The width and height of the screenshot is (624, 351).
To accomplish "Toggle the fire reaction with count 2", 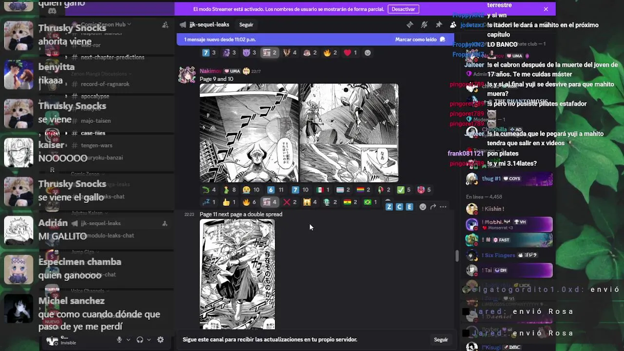I will tap(330, 53).
